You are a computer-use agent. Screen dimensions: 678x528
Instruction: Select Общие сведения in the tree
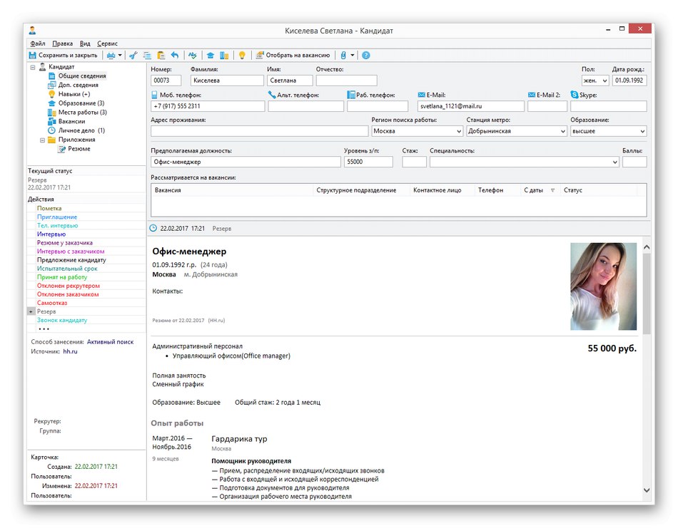coord(82,76)
